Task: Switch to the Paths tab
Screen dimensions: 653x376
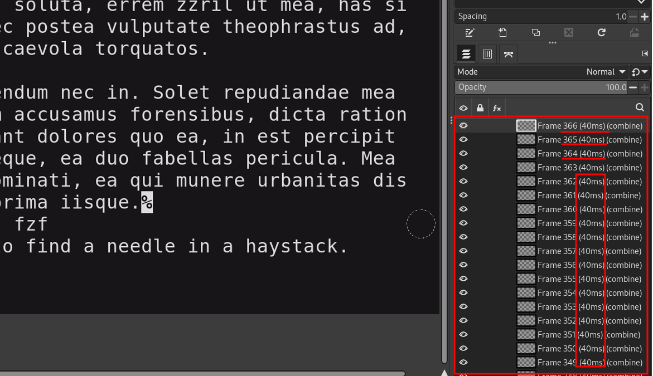Action: [508, 53]
